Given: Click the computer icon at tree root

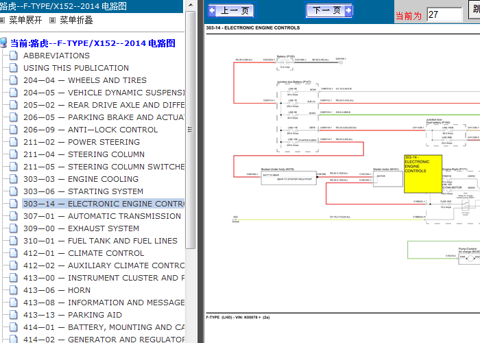Looking at the screenshot, I should 3,43.
